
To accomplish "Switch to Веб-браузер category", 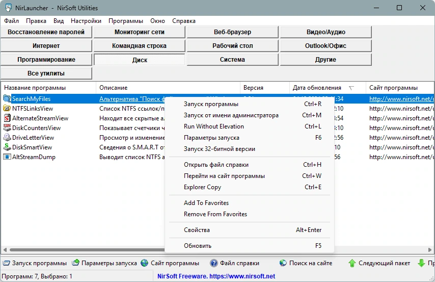I will [x=232, y=32].
